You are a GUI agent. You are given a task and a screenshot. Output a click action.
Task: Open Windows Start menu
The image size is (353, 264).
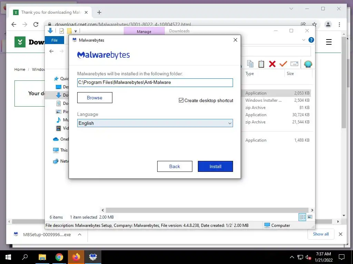coord(8,257)
